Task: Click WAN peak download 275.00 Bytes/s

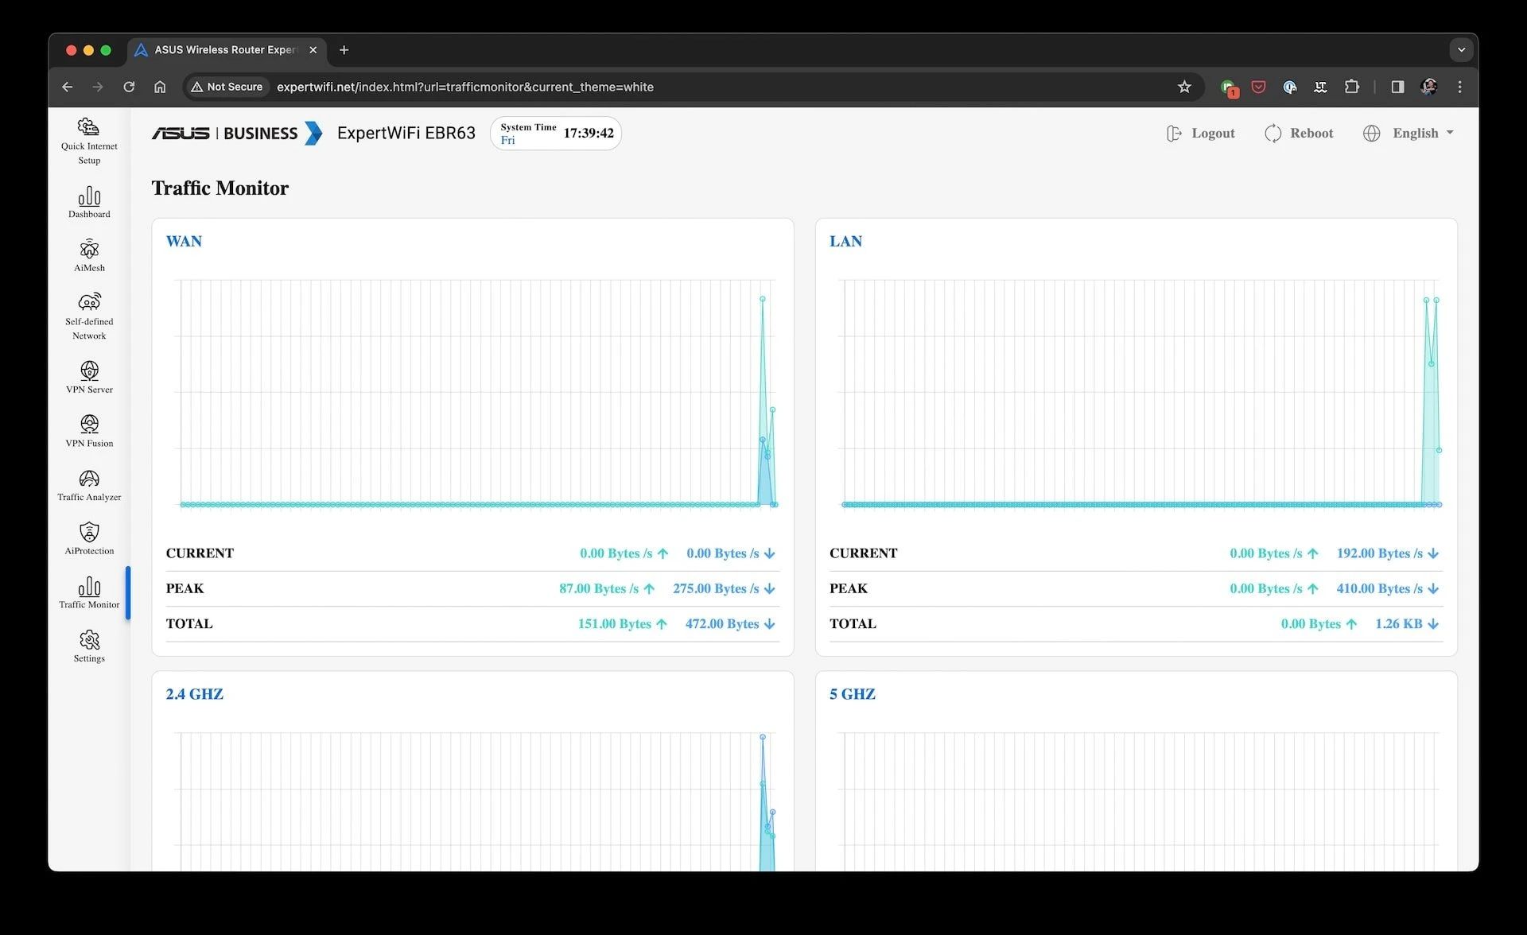Action: (x=724, y=588)
